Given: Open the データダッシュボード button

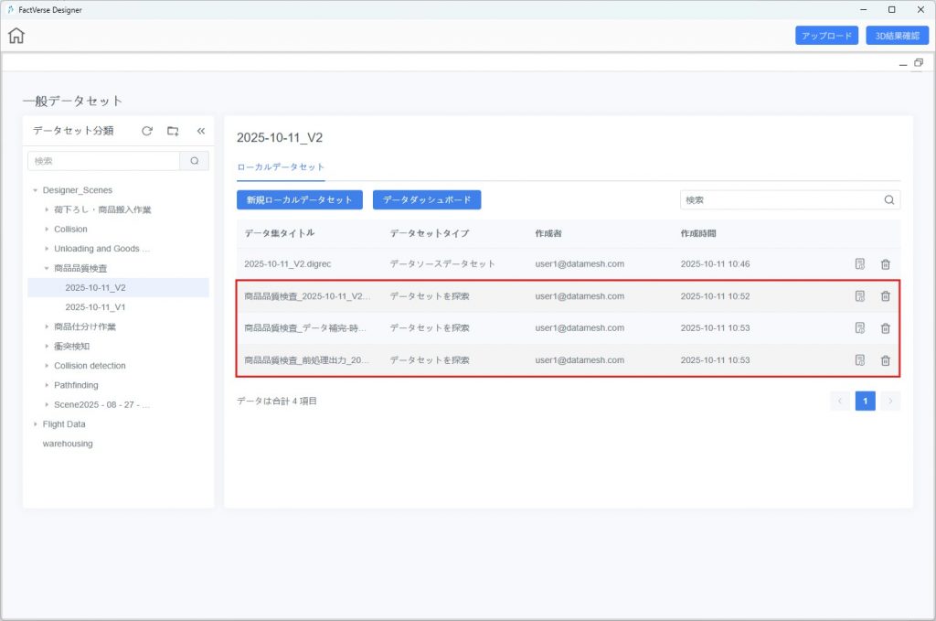Looking at the screenshot, I should point(427,199).
